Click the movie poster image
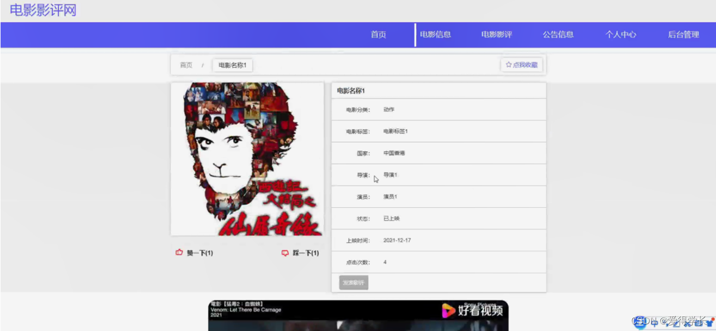Viewport: 716px width, 331px height. coord(247,159)
